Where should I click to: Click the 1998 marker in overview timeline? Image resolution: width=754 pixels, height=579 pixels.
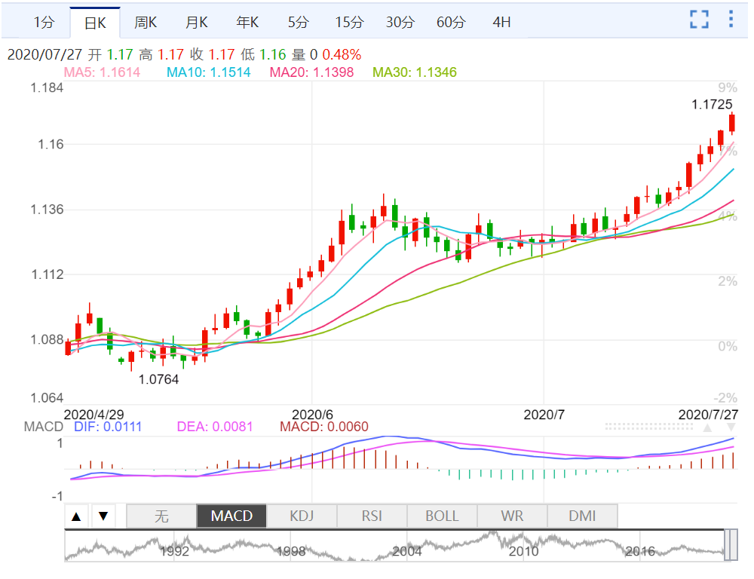pos(291,552)
